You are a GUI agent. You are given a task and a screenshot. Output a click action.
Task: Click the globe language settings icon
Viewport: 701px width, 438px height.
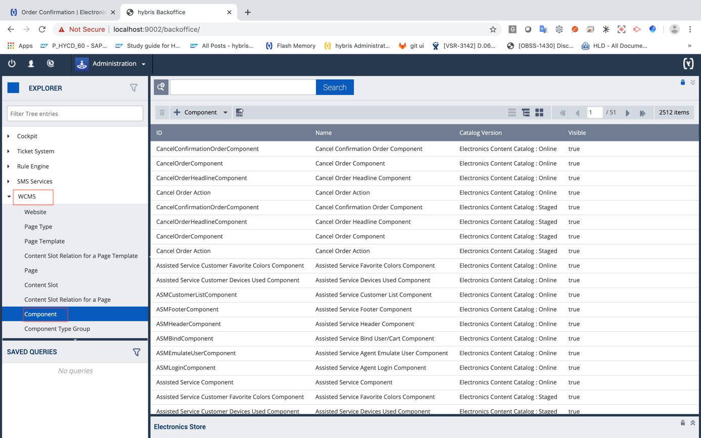point(50,64)
